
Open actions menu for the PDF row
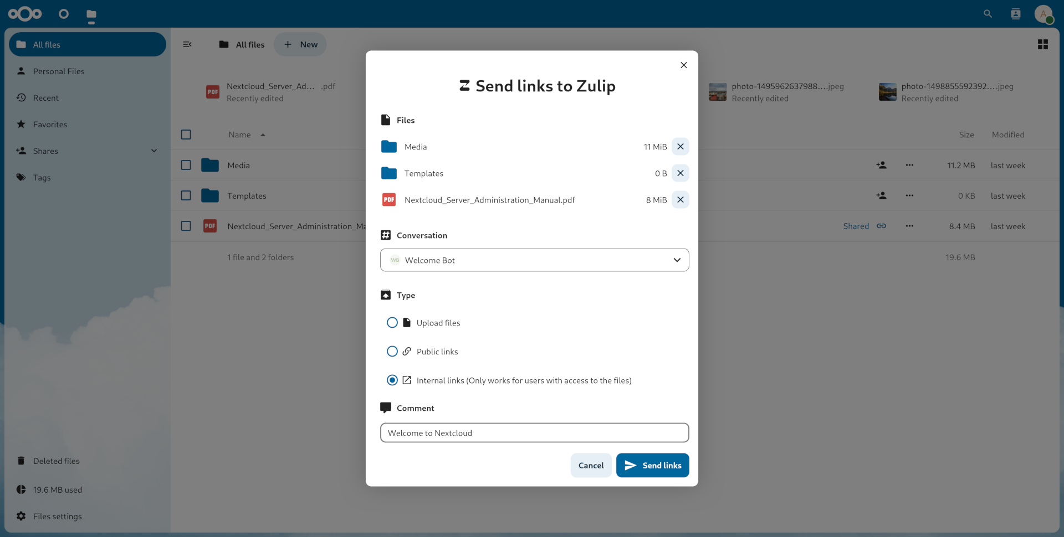(909, 226)
